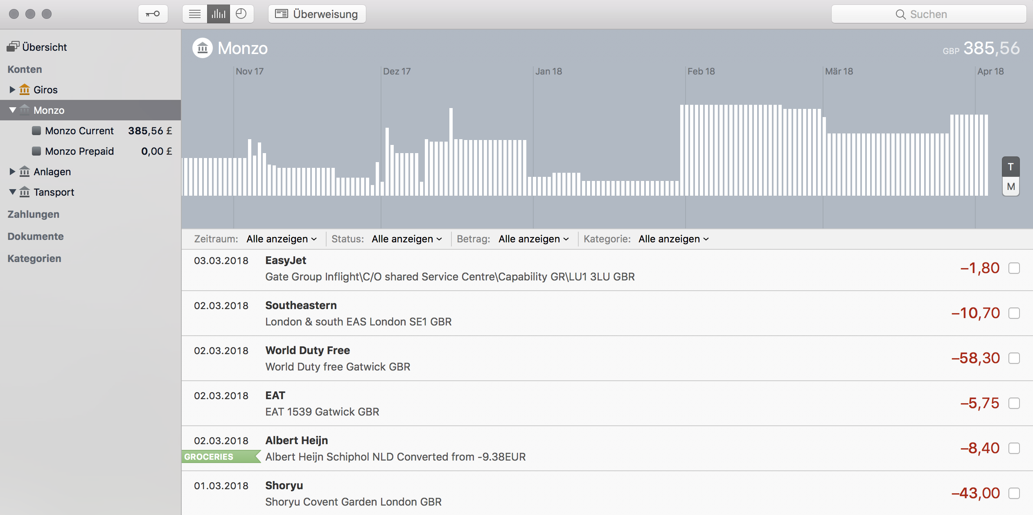Expand the Giros account group

12,90
